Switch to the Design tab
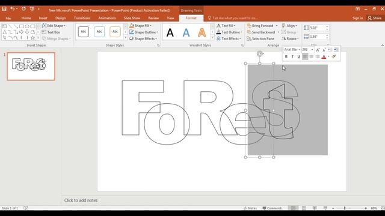The image size is (385, 216). [x=60, y=18]
